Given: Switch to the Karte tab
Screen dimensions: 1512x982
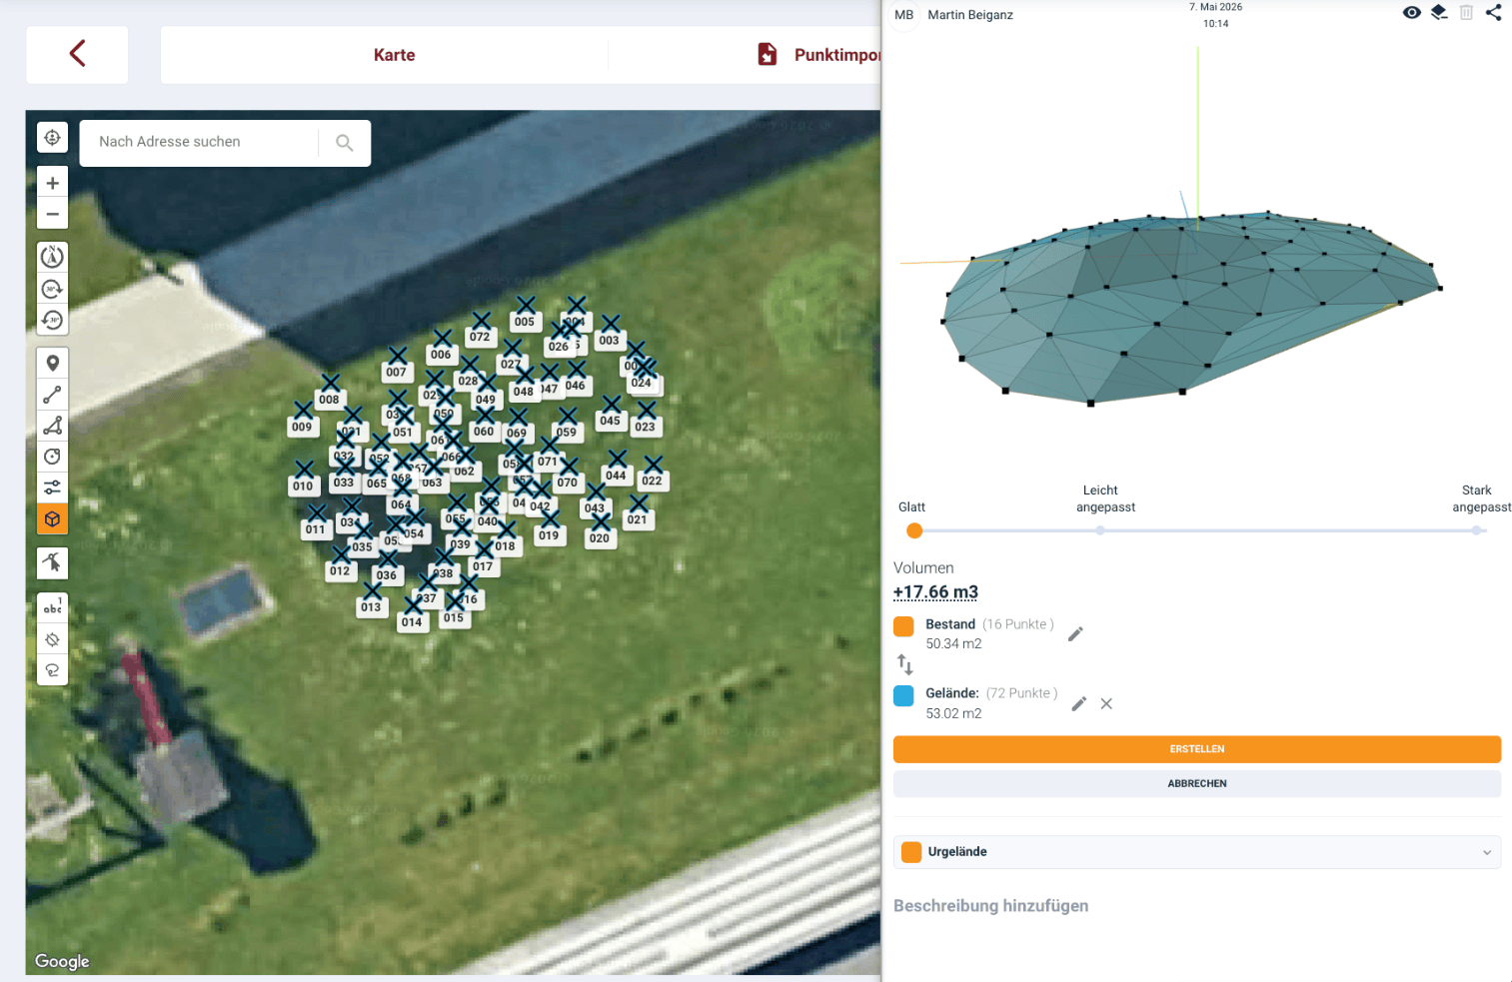Looking at the screenshot, I should pyautogui.click(x=394, y=55).
